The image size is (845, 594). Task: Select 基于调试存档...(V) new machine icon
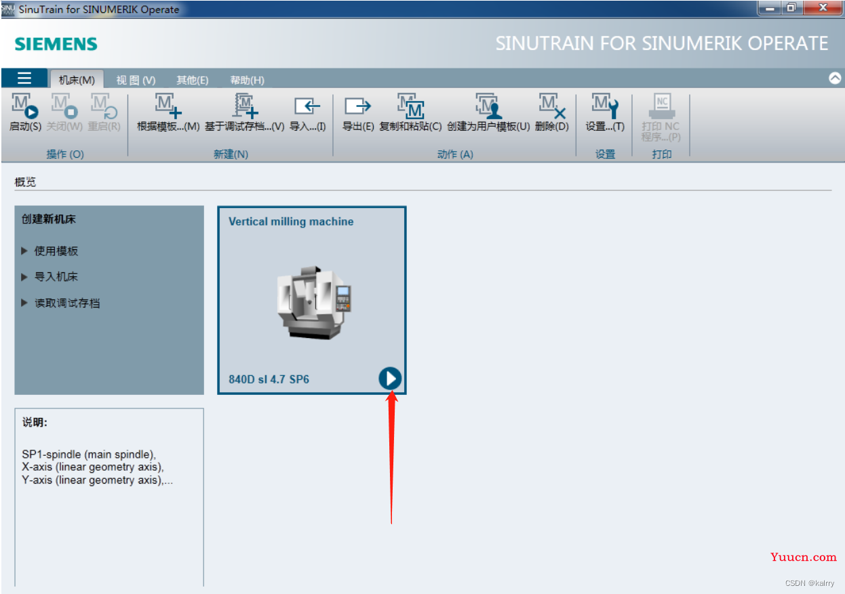(246, 107)
